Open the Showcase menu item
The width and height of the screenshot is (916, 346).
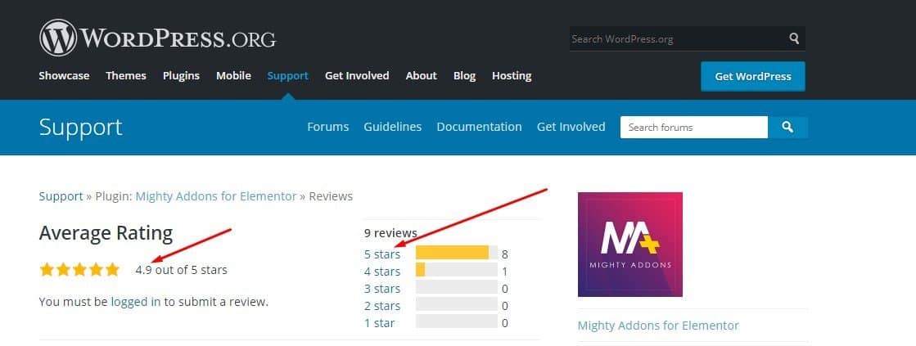[64, 75]
